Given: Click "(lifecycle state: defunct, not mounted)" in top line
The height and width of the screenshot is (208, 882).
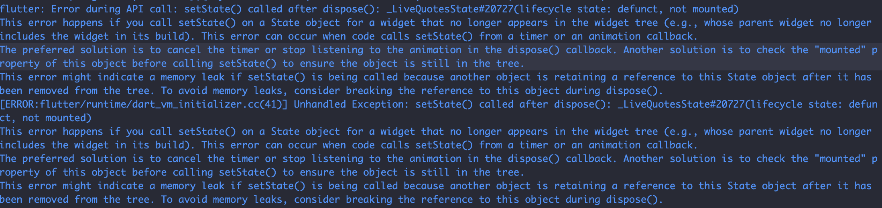Looking at the screenshot, I should pos(621,9).
